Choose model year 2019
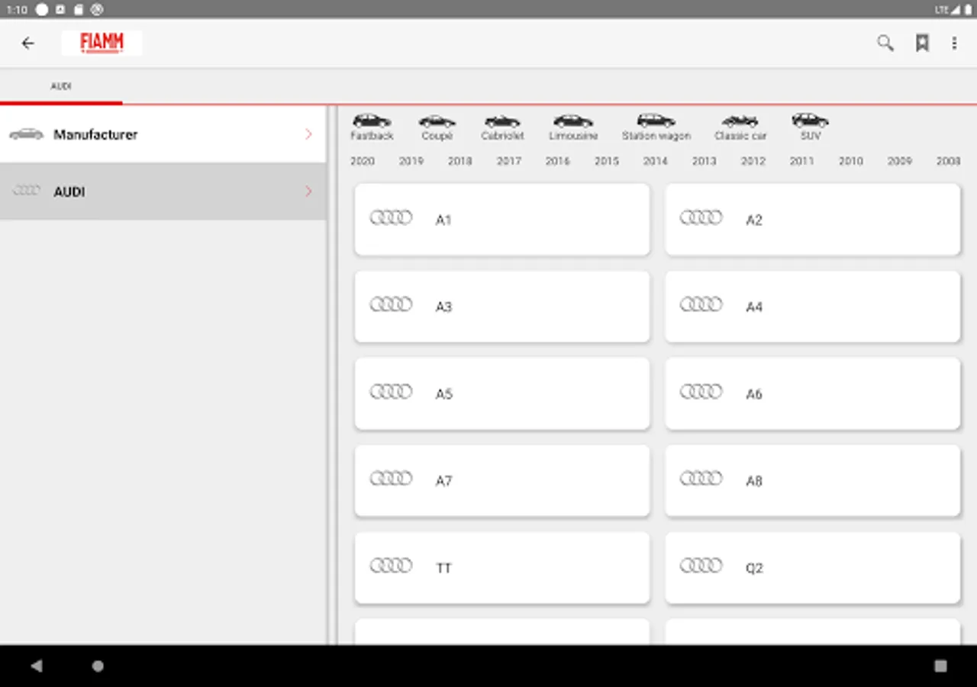The image size is (977, 687). [411, 161]
